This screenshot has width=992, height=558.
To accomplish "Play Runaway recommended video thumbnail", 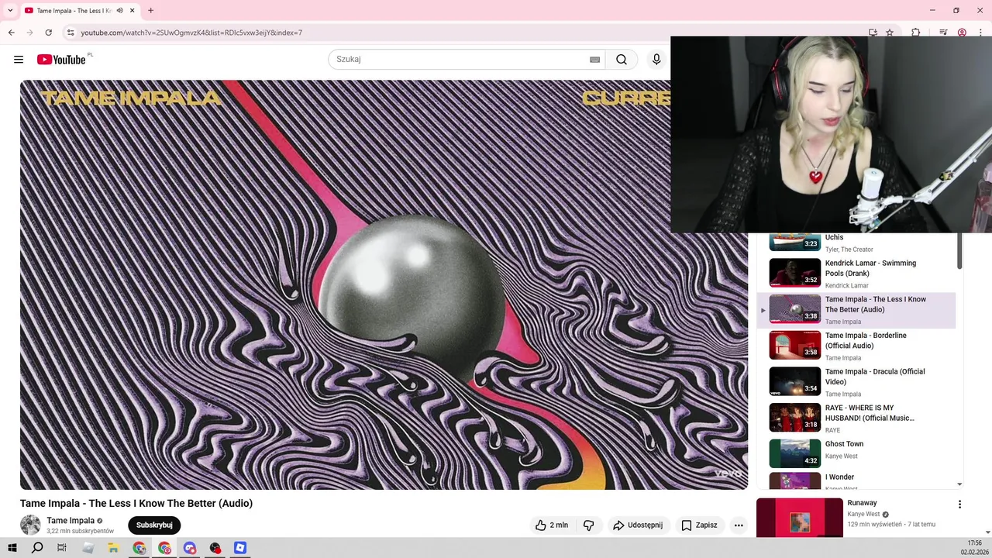I will click(x=799, y=517).
